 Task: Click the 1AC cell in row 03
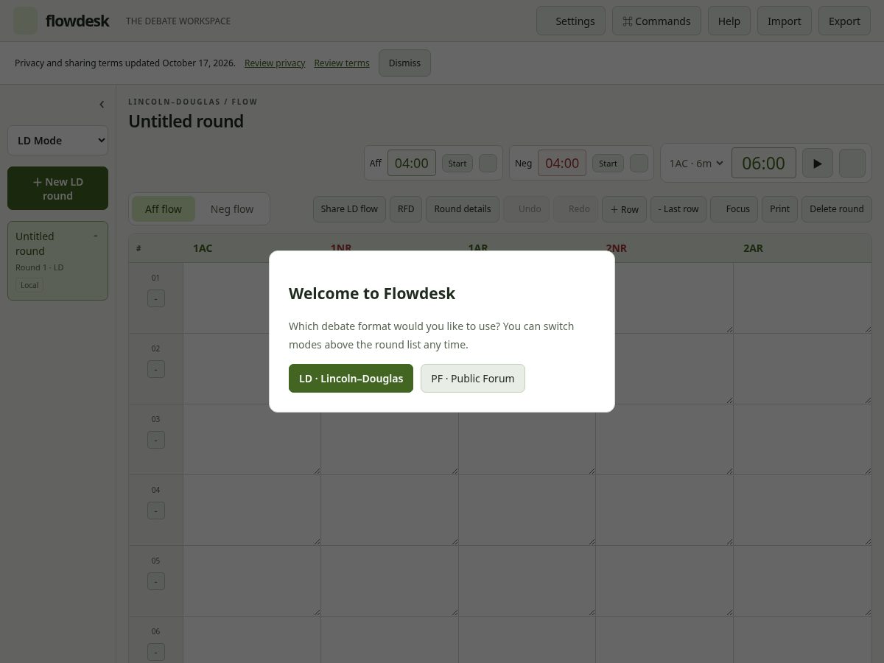(252, 439)
